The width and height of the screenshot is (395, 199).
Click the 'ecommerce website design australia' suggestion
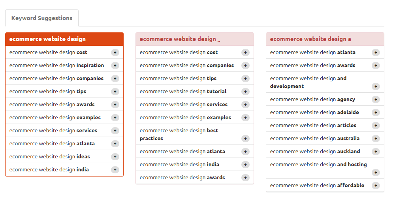(314, 138)
